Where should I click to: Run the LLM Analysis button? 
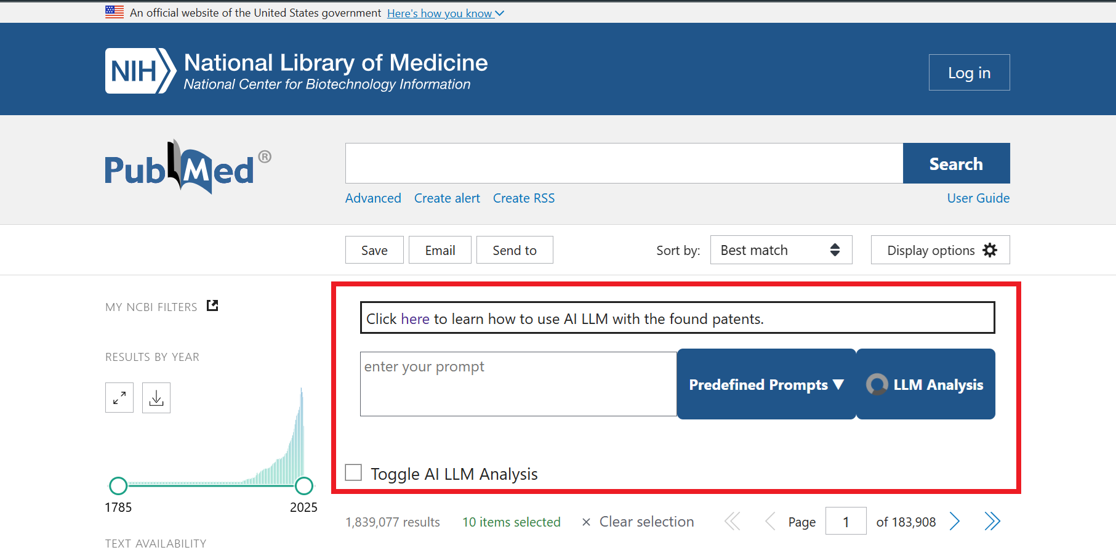pyautogui.click(x=925, y=384)
